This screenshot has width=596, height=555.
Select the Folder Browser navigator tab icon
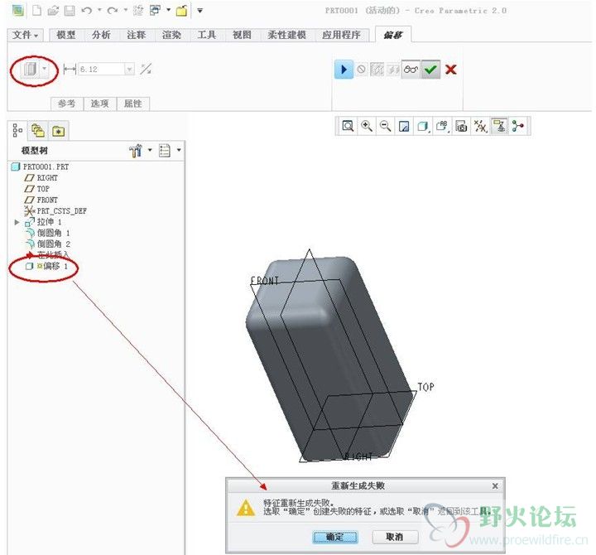[x=37, y=131]
